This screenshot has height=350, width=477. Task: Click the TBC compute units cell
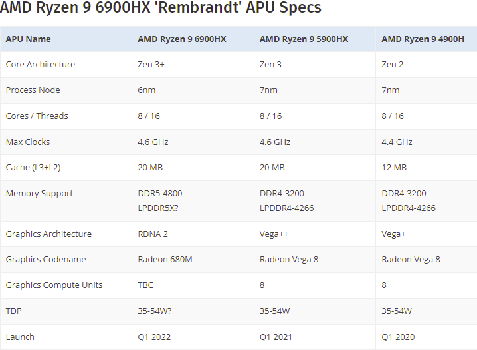145,285
